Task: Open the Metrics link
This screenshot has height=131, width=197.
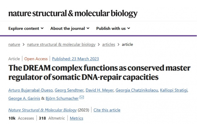Action: (x=77, y=118)
